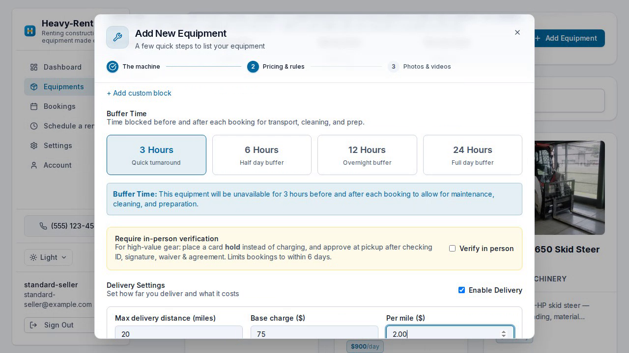Screen dimensions: 629x353
Task: Click the wrench icon in the dialog header
Action: [117, 37]
